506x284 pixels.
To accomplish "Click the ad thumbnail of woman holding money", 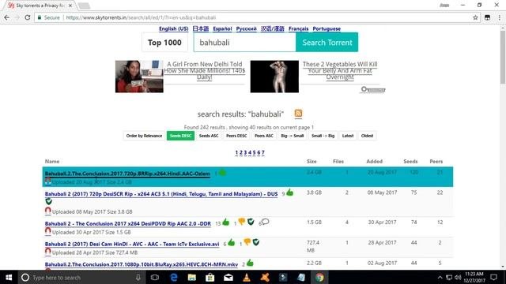I will click(139, 77).
